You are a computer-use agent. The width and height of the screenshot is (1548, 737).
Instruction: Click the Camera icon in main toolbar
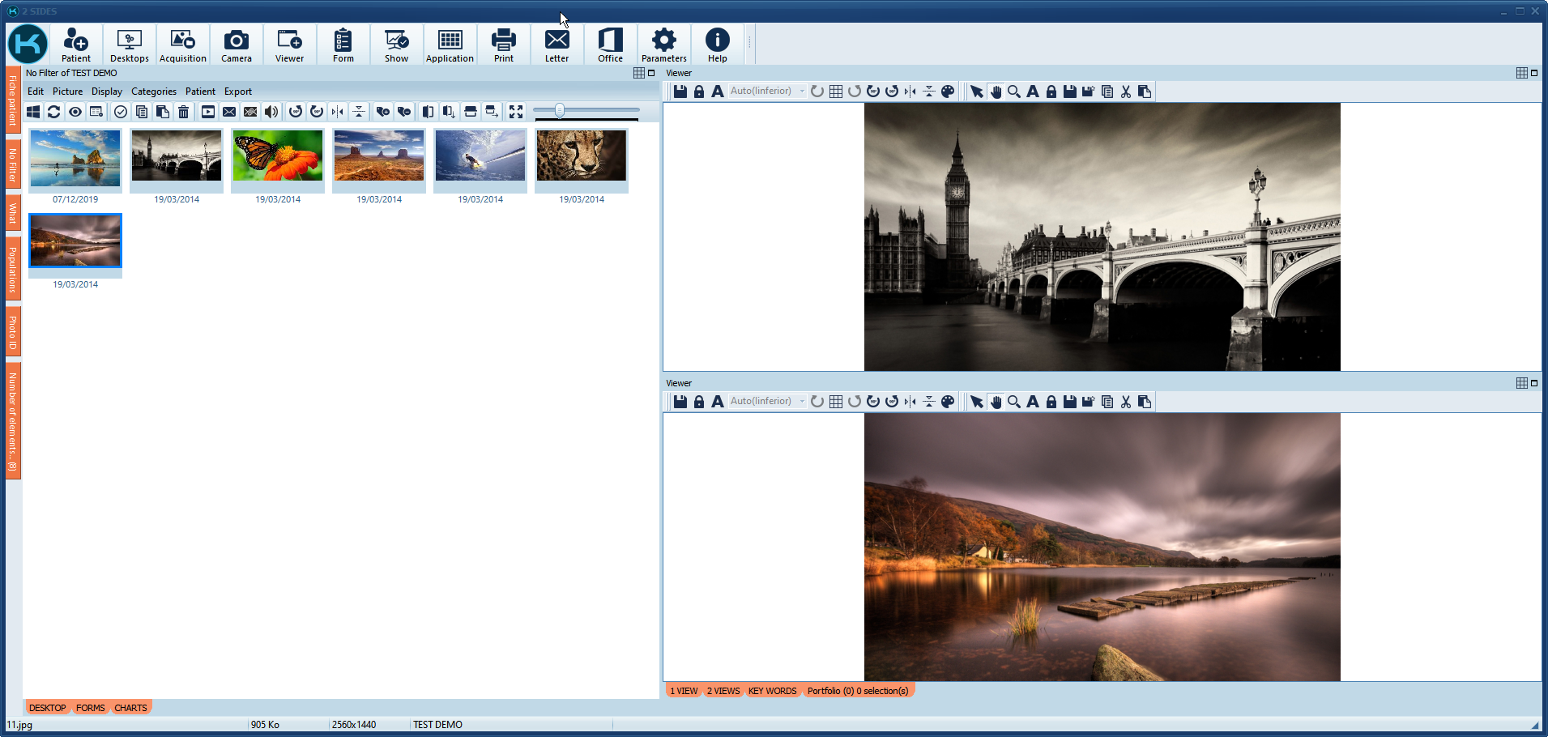point(236,45)
